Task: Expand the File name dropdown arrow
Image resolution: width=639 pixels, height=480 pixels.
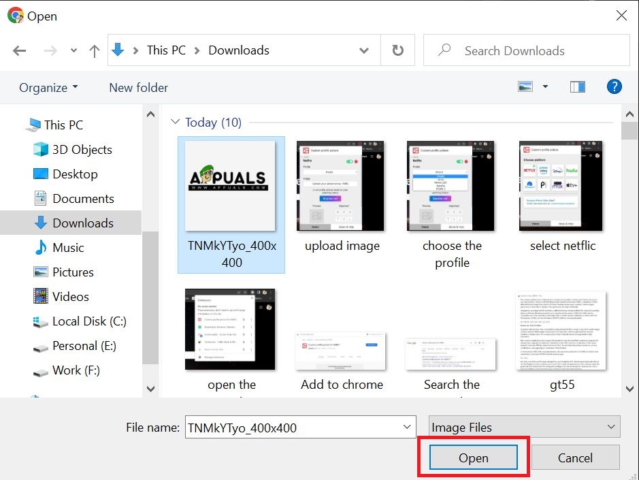Action: pos(407,427)
